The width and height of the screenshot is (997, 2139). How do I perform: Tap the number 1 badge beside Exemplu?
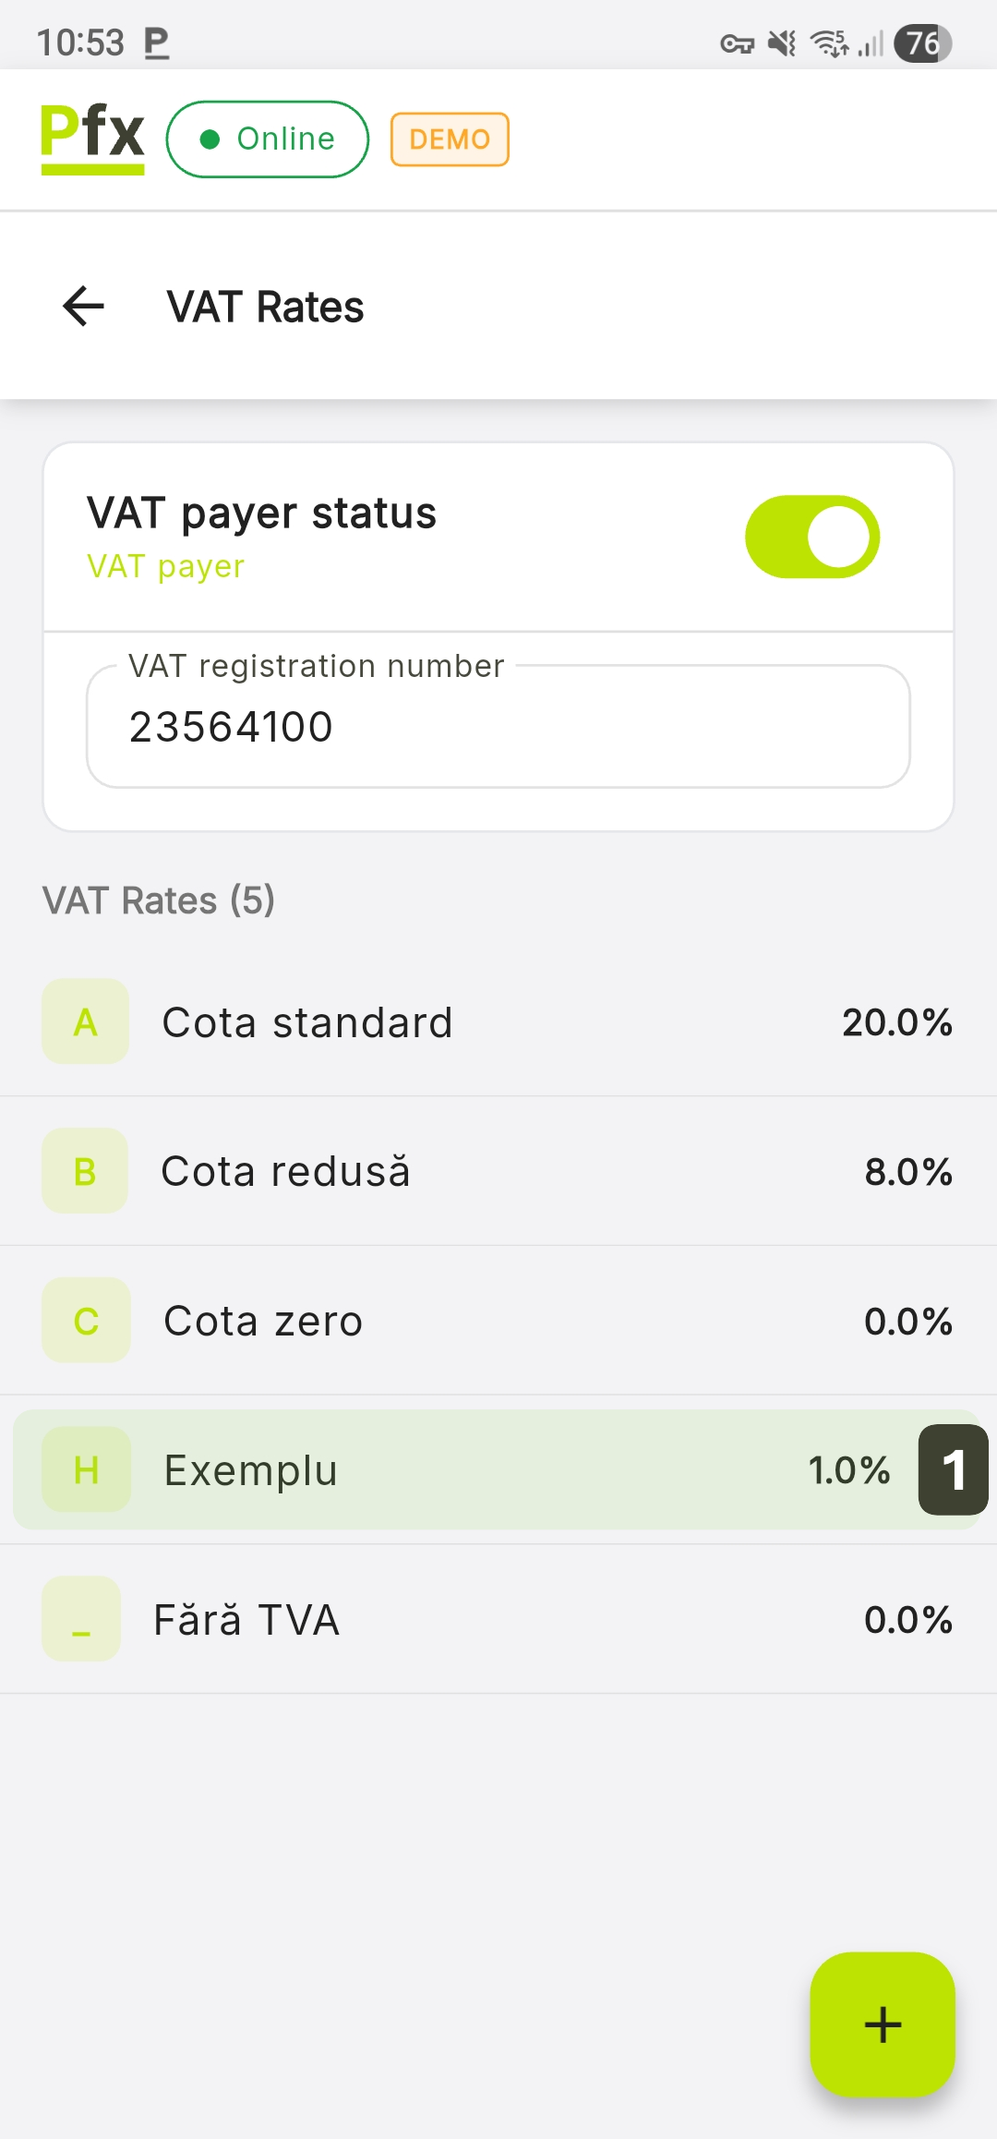(953, 1469)
